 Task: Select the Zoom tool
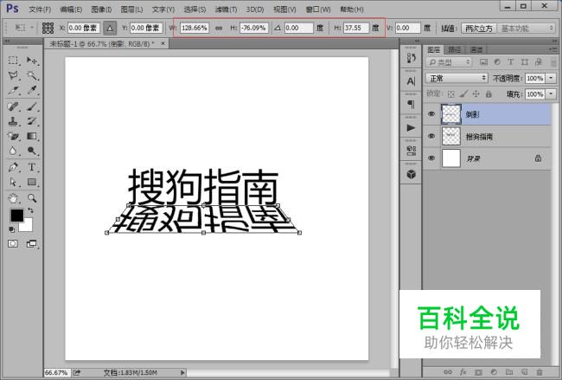tap(32, 198)
